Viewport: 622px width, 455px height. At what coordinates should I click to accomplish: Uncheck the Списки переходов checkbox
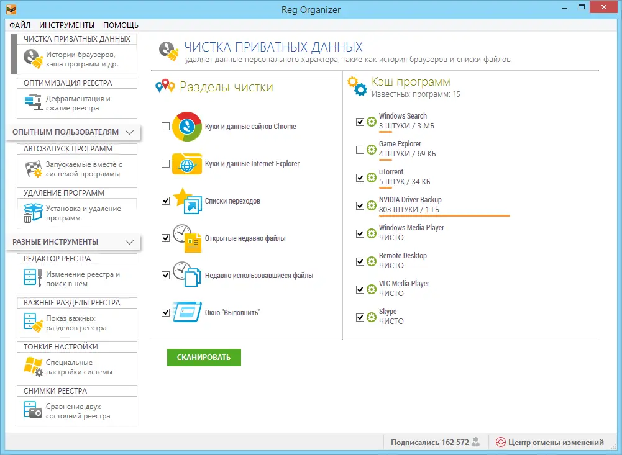pos(166,201)
